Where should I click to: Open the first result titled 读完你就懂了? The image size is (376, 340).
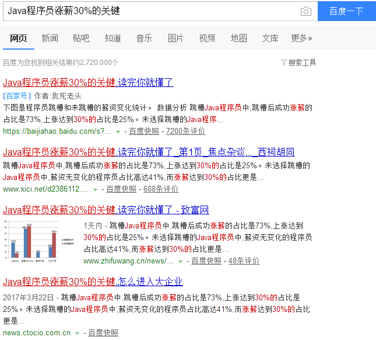point(88,82)
